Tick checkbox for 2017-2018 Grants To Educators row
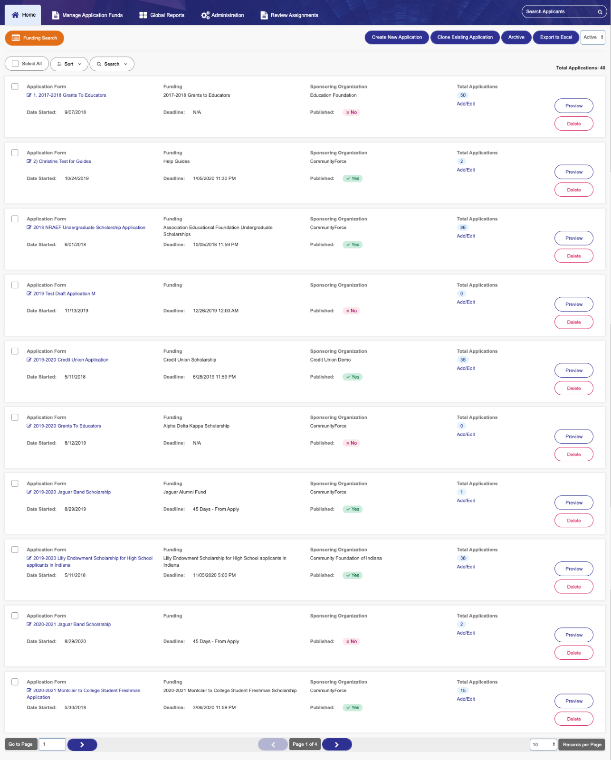The height and width of the screenshot is (760, 611). tap(15, 86)
